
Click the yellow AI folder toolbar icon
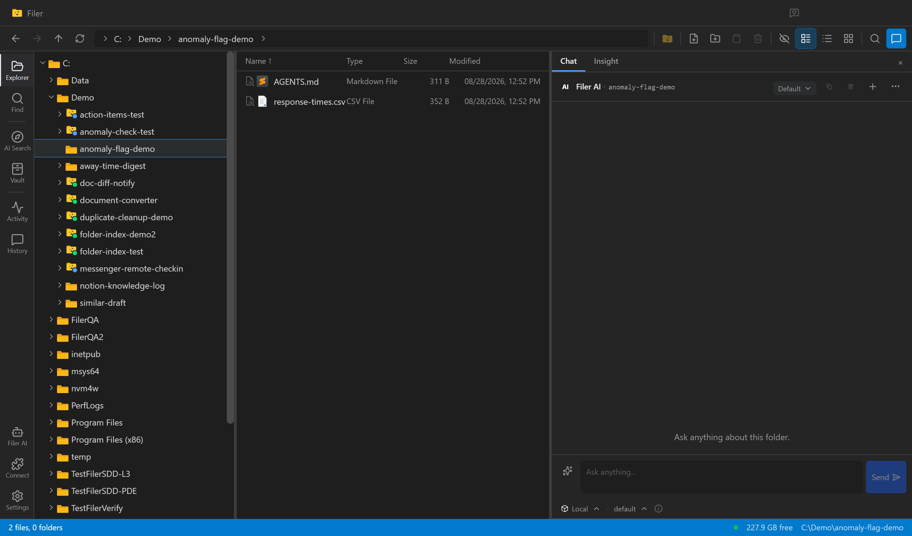(667, 39)
